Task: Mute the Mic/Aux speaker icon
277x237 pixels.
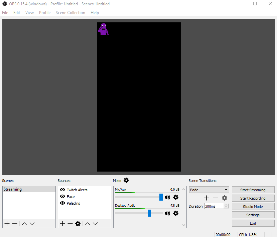Action: pyautogui.click(x=167, y=197)
